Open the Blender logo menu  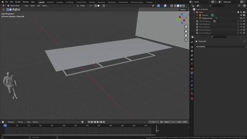coord(3,2)
